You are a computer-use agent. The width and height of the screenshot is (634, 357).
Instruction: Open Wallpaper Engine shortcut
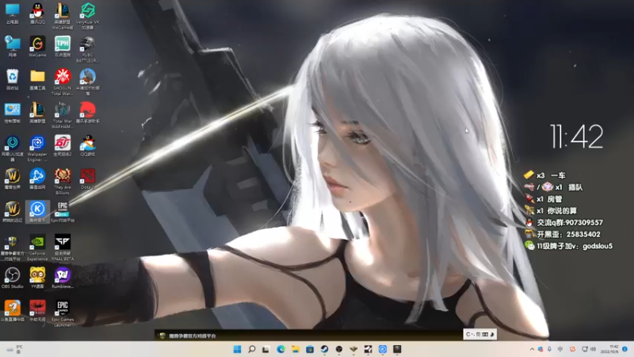point(37,148)
